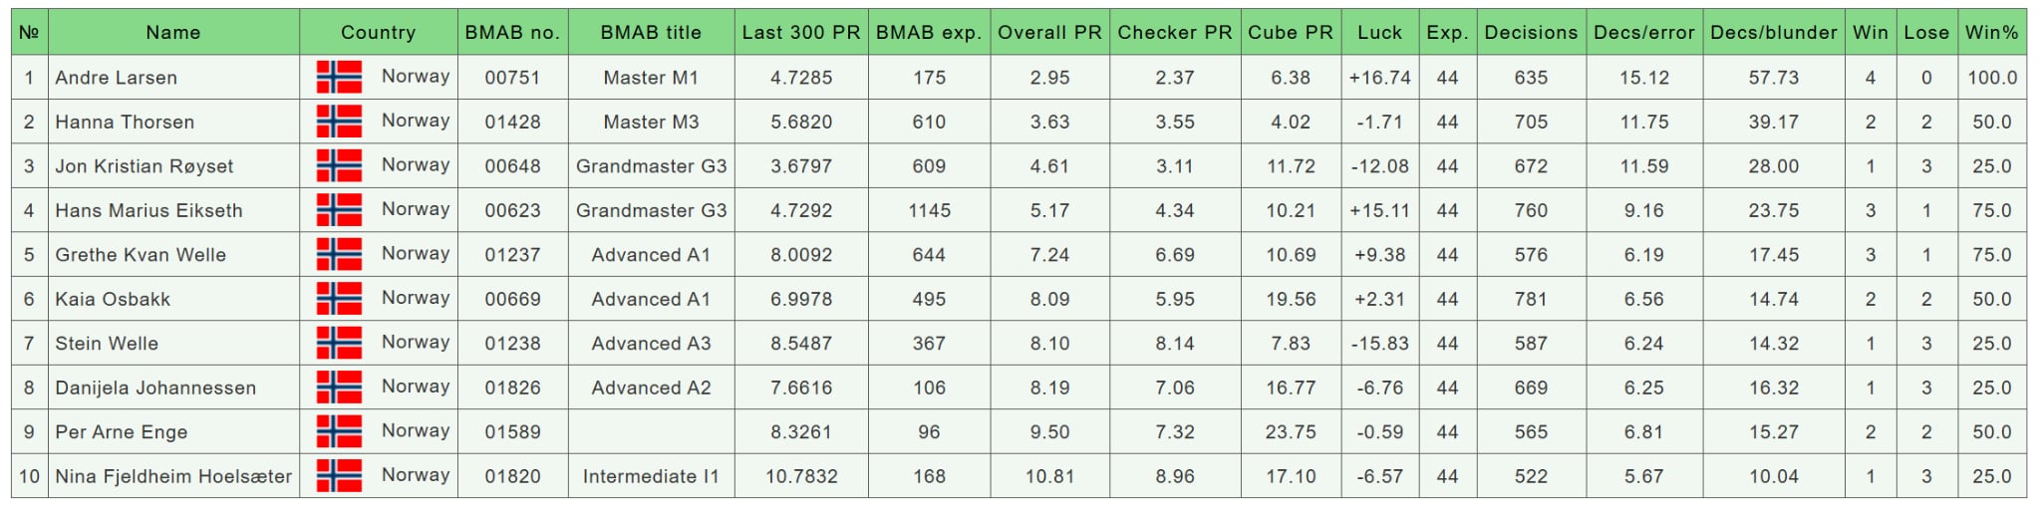Click the Decs/blunder column header
This screenshot has height=519, width=2041.
click(1773, 32)
